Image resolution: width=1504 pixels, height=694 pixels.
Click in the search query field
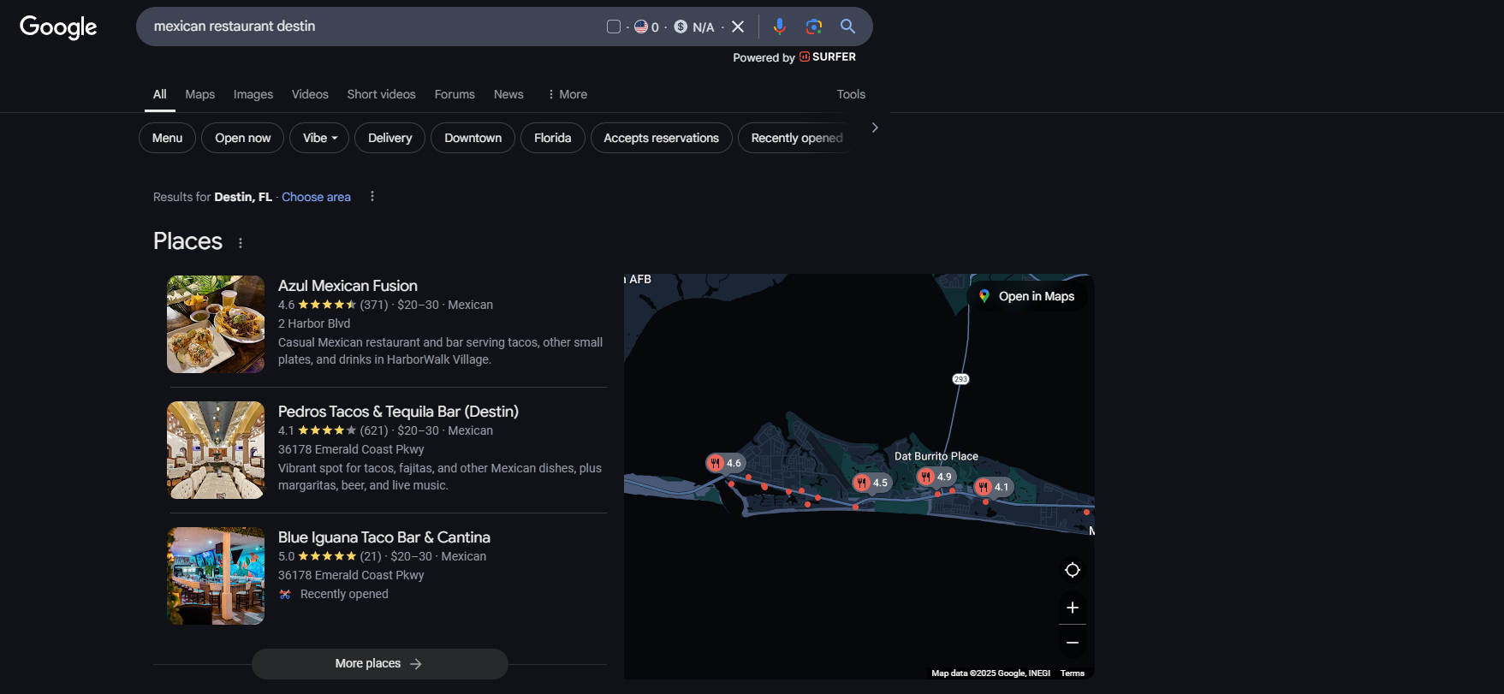[x=372, y=27]
